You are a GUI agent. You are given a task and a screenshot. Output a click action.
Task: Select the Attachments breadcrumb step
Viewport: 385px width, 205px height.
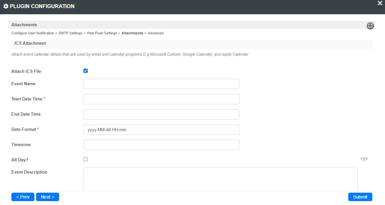132,33
